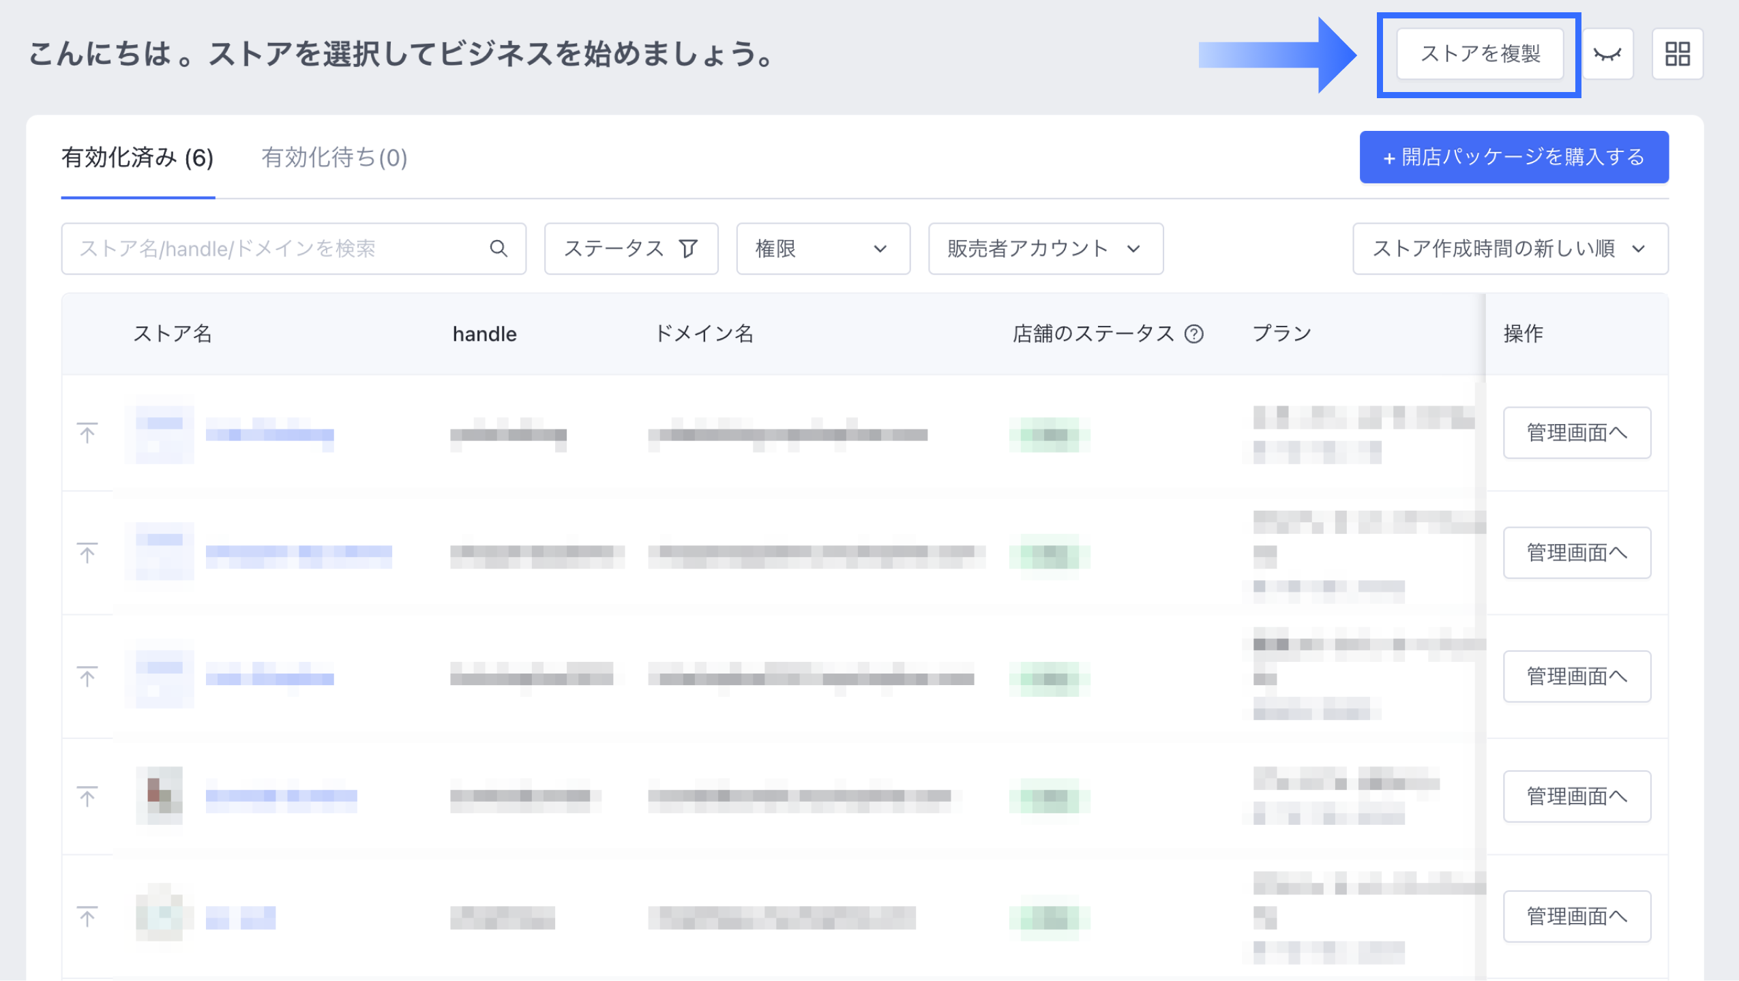Focus the store name/handle/domain search field
1739x981 pixels.
(293, 249)
